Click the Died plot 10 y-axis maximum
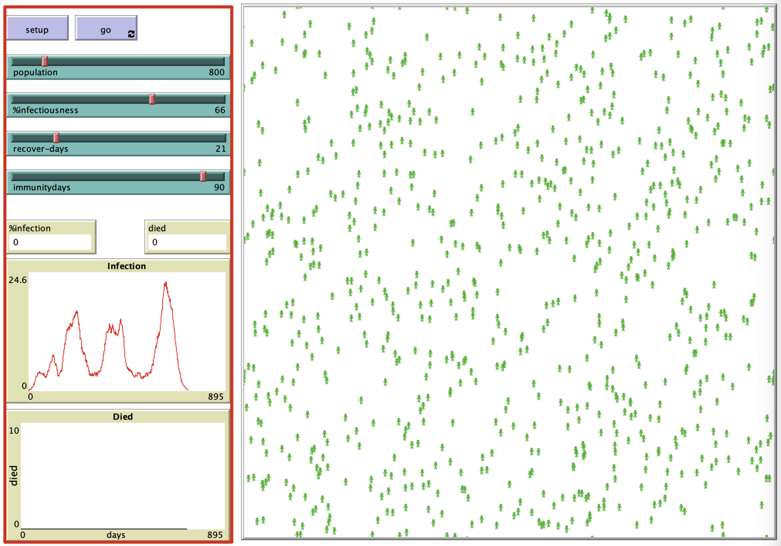The image size is (781, 546). coord(14,431)
